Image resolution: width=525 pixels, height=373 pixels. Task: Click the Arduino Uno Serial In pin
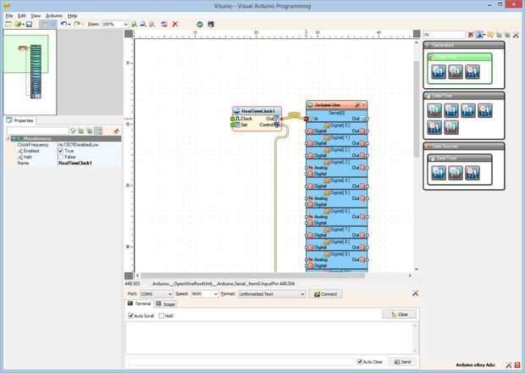click(x=306, y=119)
